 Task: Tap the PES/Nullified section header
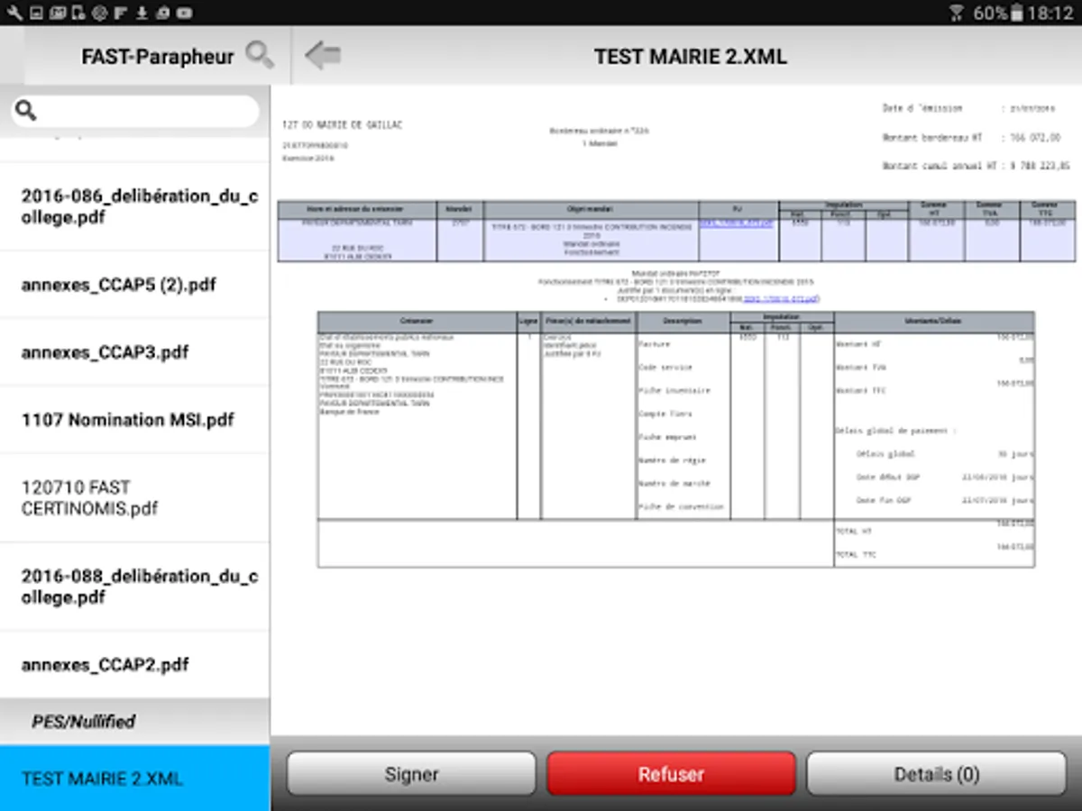(135, 722)
